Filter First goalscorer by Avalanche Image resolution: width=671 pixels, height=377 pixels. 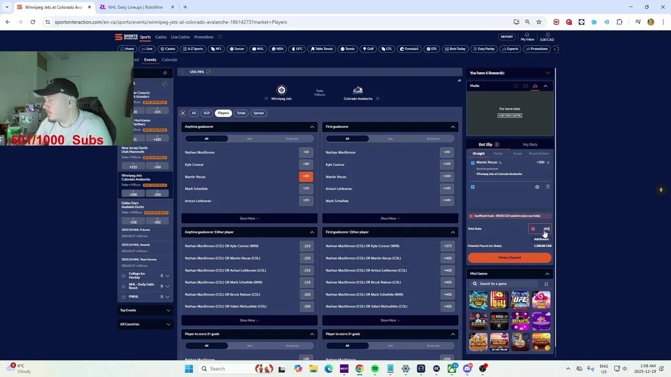tap(433, 139)
